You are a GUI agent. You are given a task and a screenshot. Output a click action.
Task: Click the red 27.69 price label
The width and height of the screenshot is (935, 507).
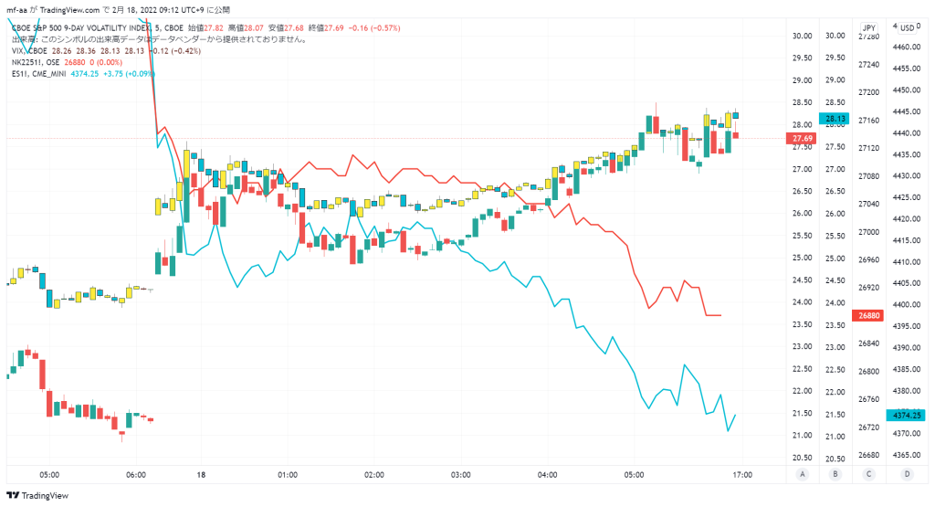(802, 138)
